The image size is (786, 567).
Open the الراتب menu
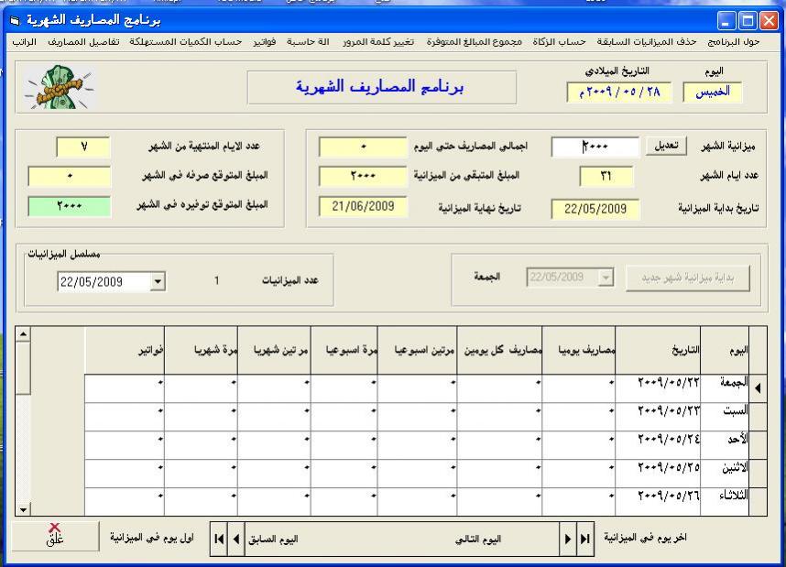24,42
